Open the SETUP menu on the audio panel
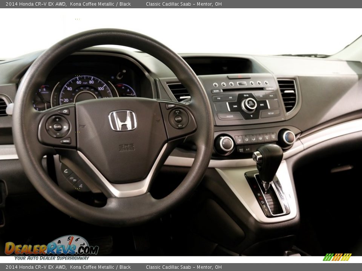 [271, 113]
